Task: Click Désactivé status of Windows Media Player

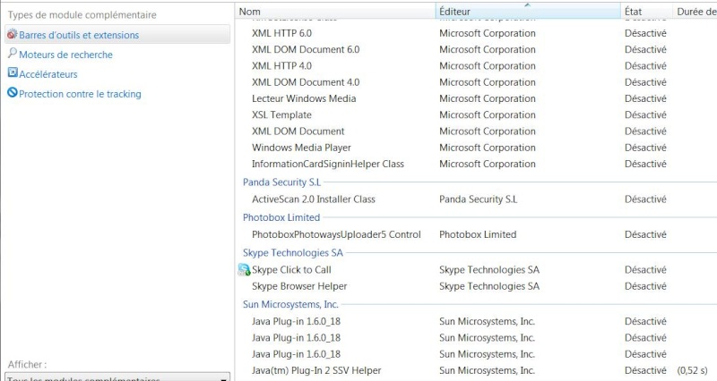Action: coord(645,148)
